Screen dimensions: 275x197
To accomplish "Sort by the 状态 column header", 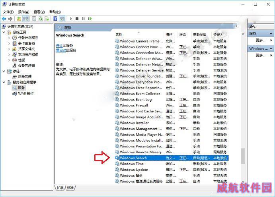I will tap(184, 35).
